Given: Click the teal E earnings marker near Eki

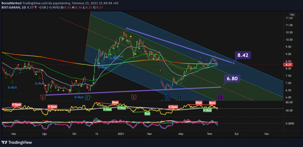Looking at the screenshot, I should (87, 97).
